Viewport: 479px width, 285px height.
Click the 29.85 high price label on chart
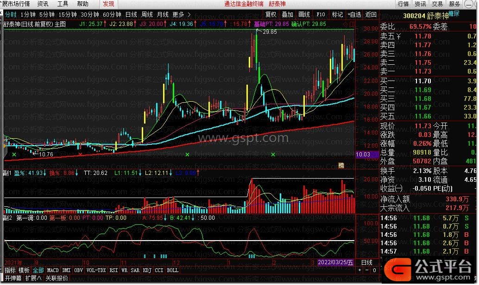pos(270,32)
